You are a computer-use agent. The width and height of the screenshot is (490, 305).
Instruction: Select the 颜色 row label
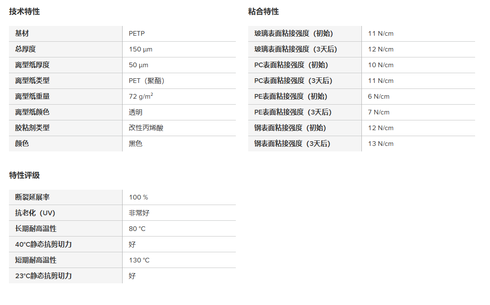pyautogui.click(x=22, y=144)
